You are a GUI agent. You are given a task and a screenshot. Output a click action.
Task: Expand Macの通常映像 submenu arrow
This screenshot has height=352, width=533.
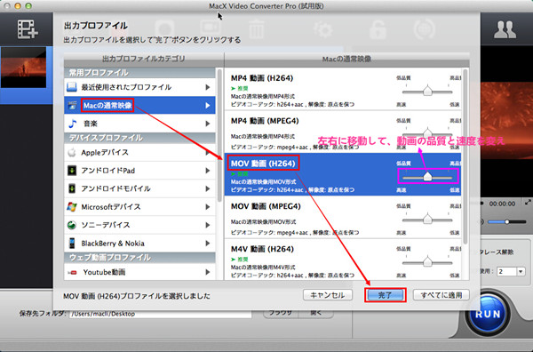pyautogui.click(x=207, y=106)
